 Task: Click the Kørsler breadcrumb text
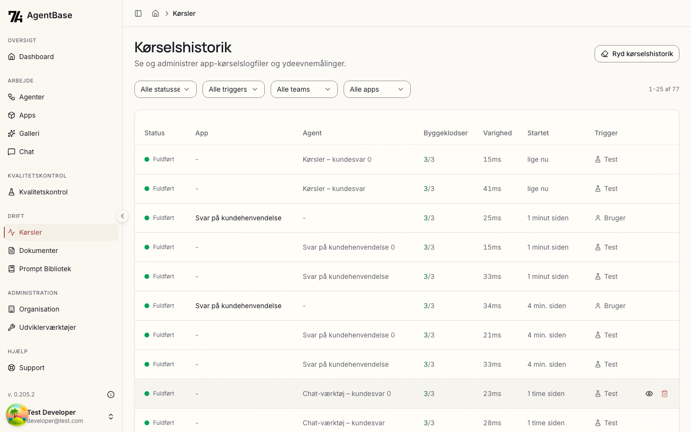click(184, 13)
